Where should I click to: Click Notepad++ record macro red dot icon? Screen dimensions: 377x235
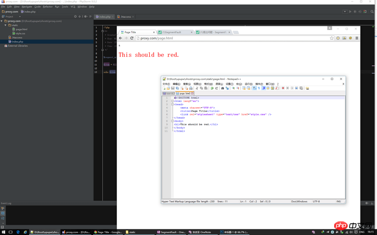[283, 88]
